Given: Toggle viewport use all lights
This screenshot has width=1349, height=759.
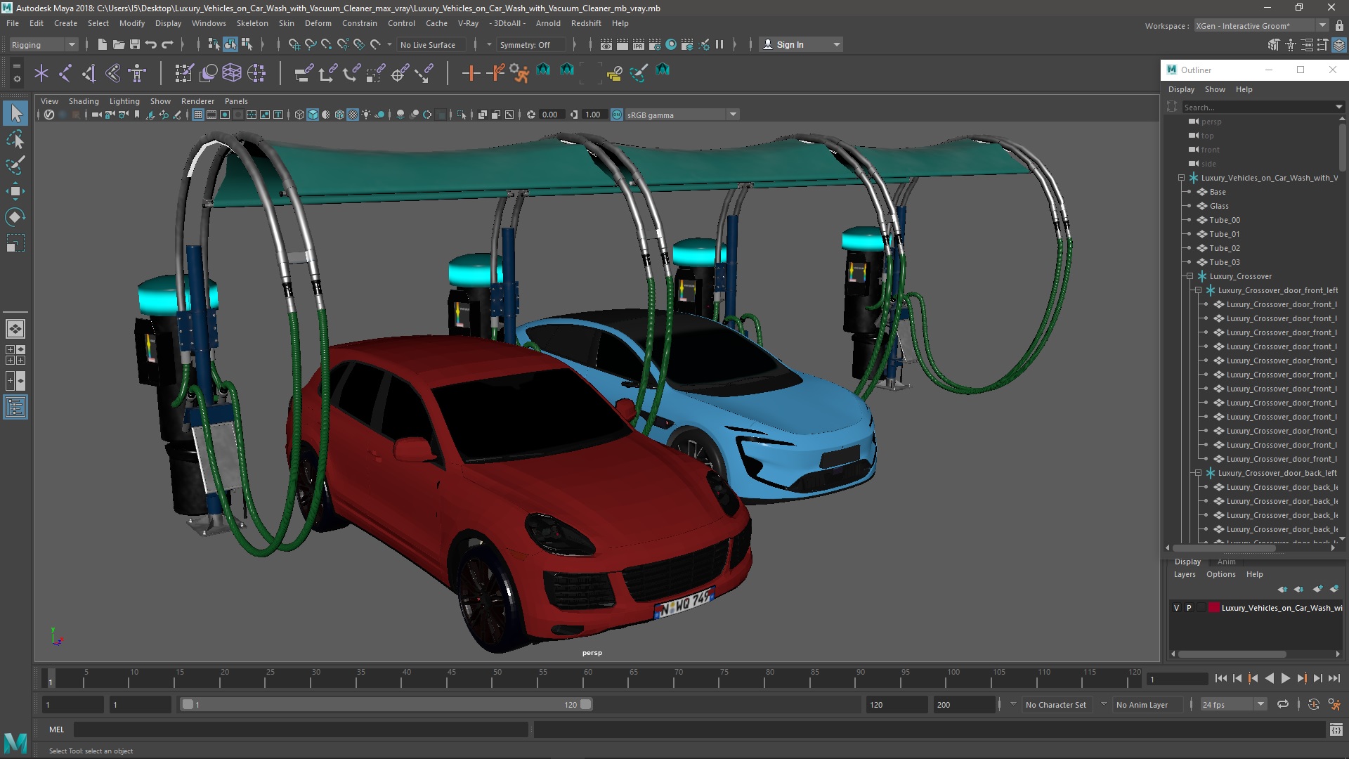Looking at the screenshot, I should point(366,115).
